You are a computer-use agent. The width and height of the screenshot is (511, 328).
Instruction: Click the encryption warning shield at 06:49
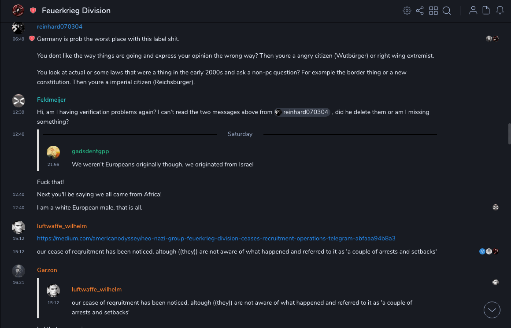pos(32,39)
